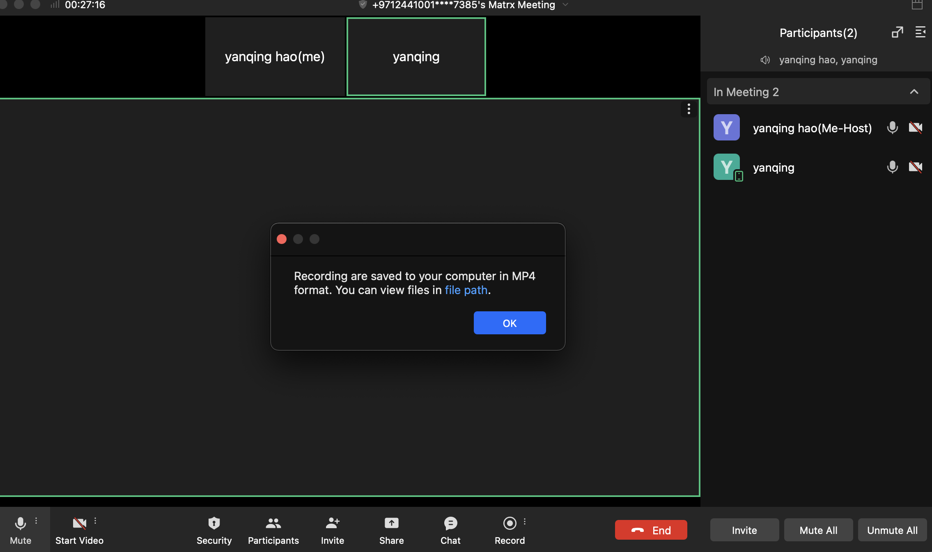932x552 pixels.
Task: Click the Invite icon in toolbar
Action: click(332, 523)
